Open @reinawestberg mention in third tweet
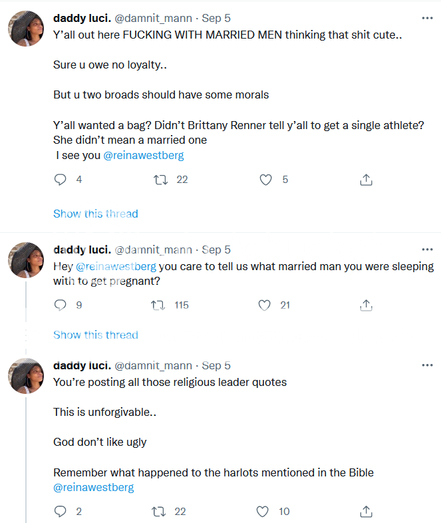The image size is (441, 523). pyautogui.click(x=94, y=487)
